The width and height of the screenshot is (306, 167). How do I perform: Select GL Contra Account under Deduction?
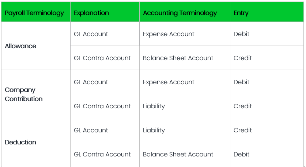pyautogui.click(x=102, y=154)
